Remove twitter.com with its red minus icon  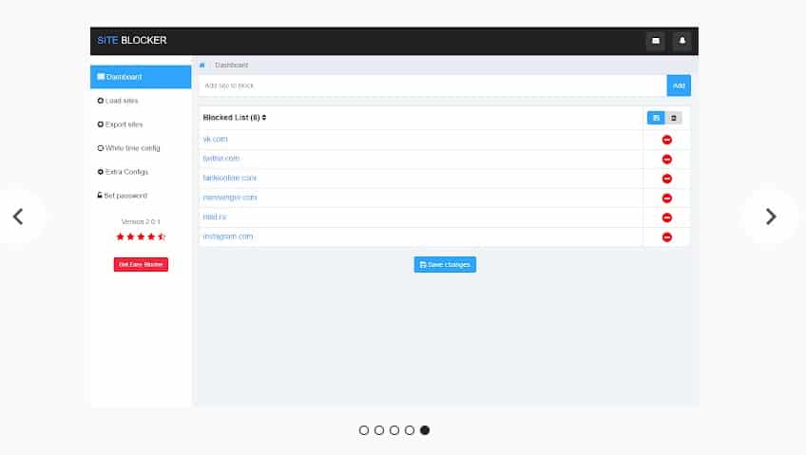point(666,160)
